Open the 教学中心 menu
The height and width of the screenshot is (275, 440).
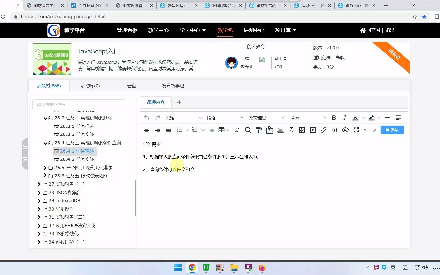pyautogui.click(x=158, y=30)
